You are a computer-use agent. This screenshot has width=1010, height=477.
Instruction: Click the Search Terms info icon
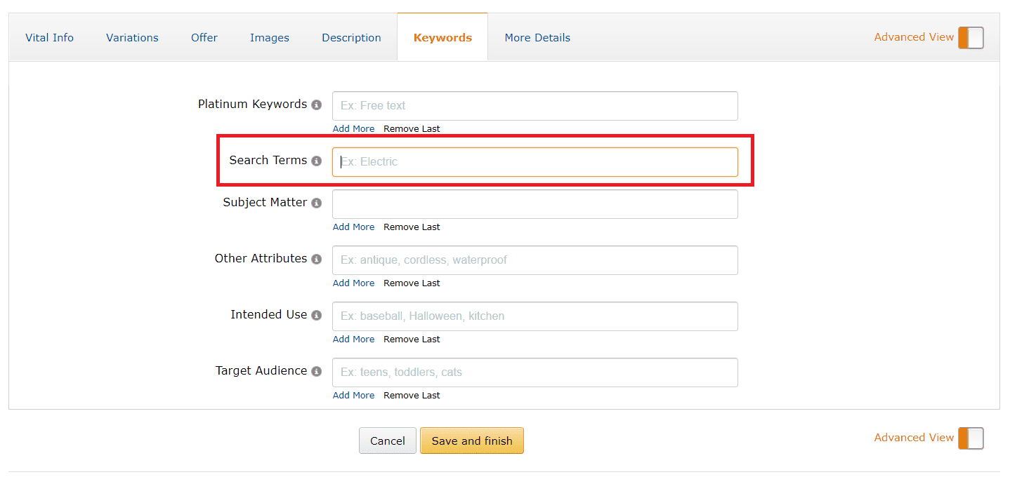point(317,161)
